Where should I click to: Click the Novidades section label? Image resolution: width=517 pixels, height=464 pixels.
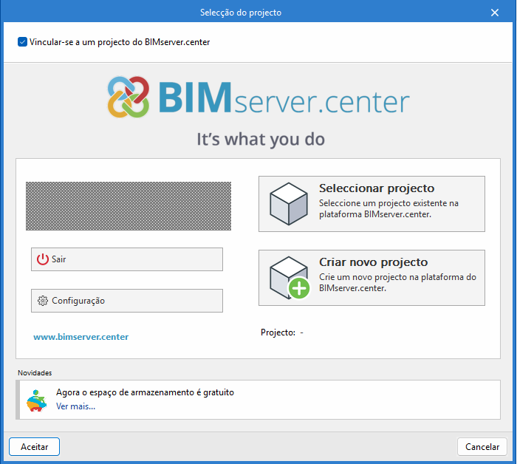(x=35, y=373)
